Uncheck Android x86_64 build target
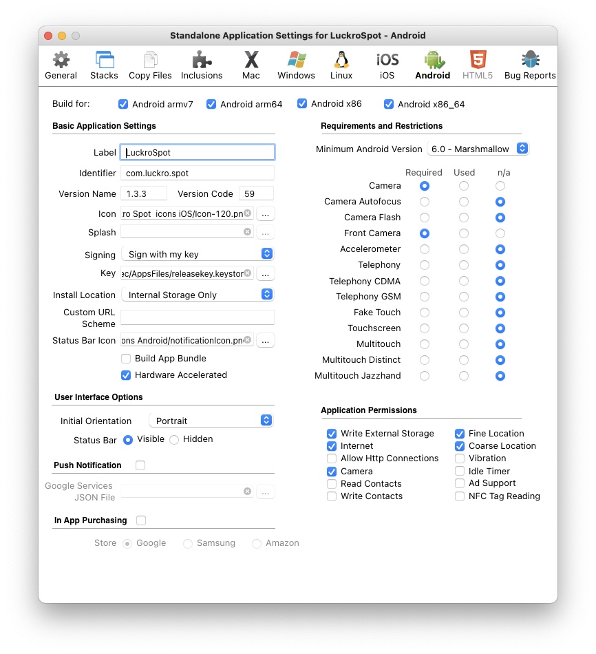This screenshot has width=596, height=654. (389, 105)
